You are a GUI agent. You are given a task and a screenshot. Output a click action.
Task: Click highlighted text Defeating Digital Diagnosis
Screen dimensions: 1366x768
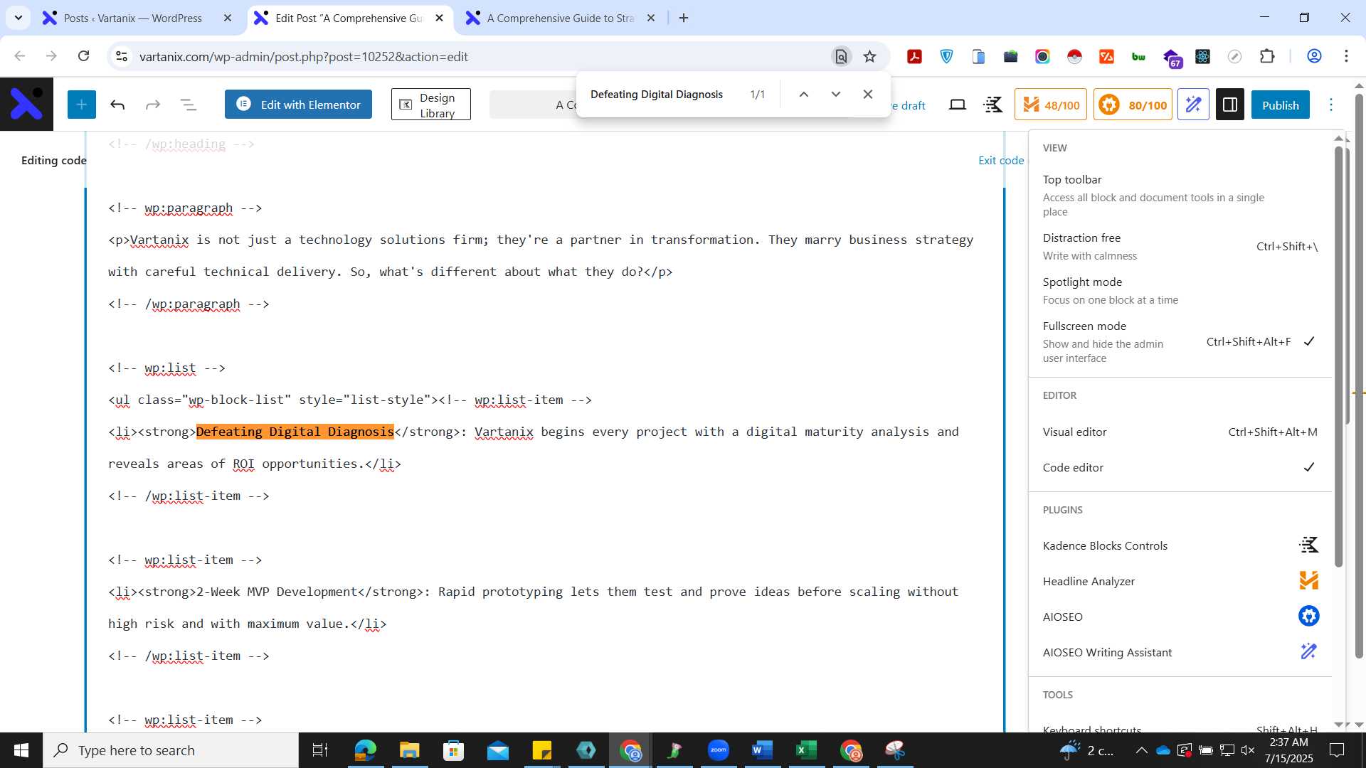point(295,432)
